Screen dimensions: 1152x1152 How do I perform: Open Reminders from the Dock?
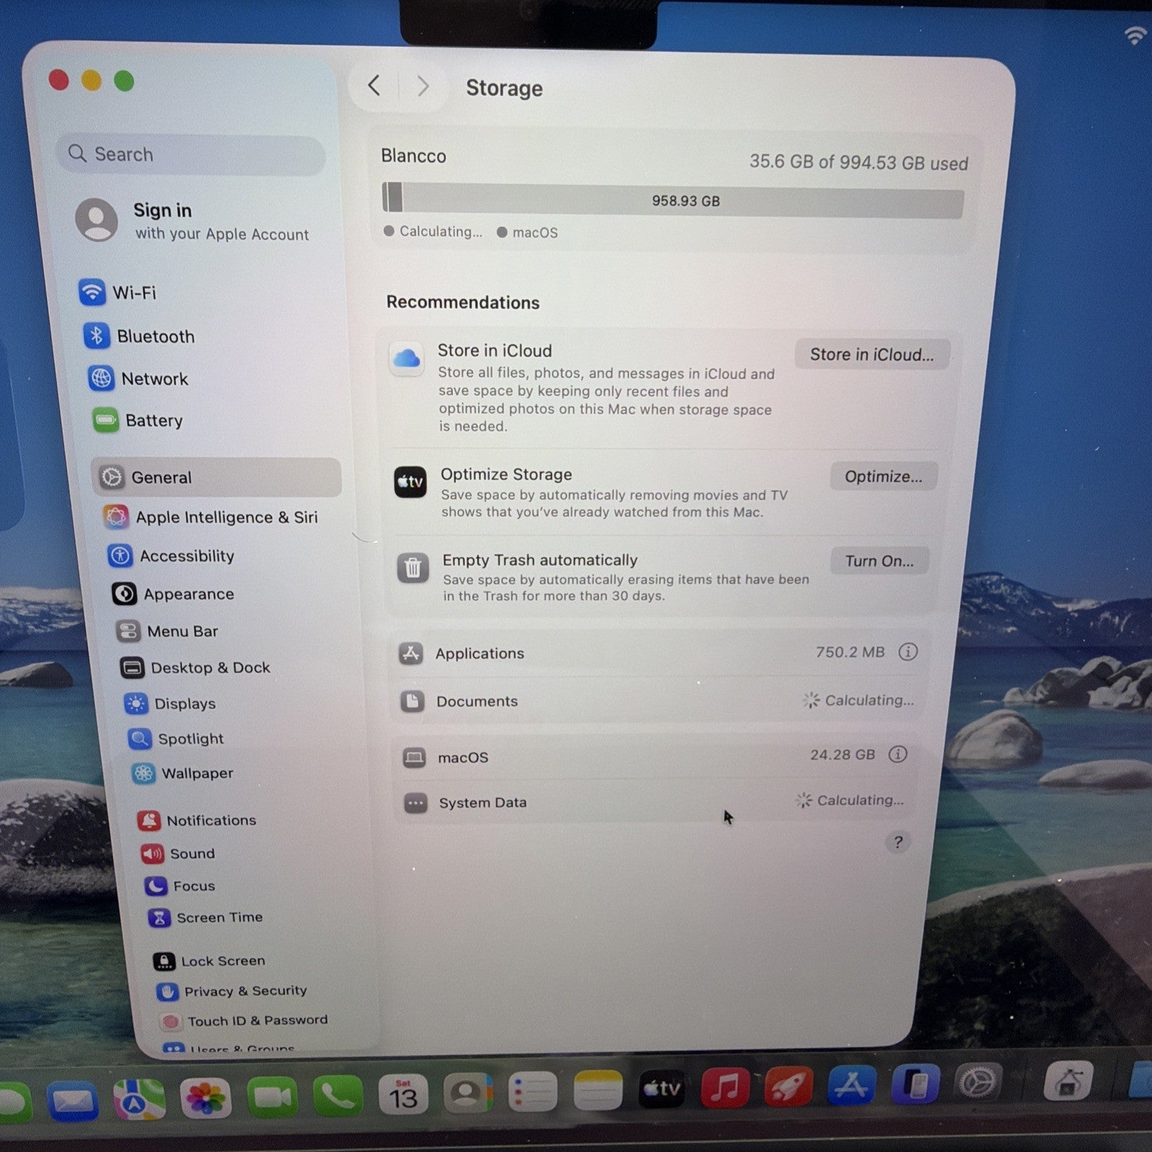pyautogui.click(x=533, y=1092)
